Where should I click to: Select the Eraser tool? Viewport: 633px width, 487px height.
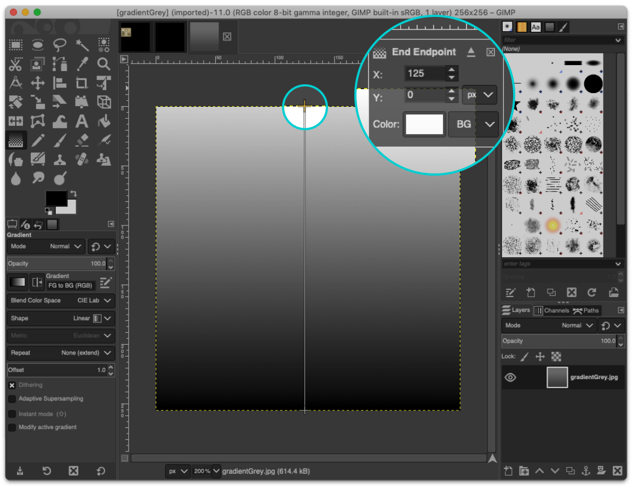82,140
